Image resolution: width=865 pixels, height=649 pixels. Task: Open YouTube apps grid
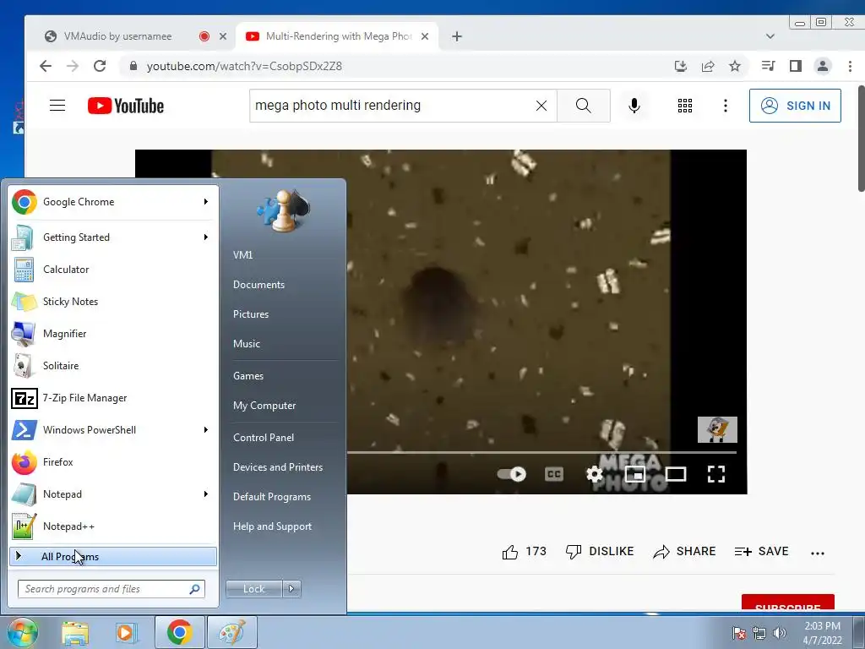pos(684,106)
